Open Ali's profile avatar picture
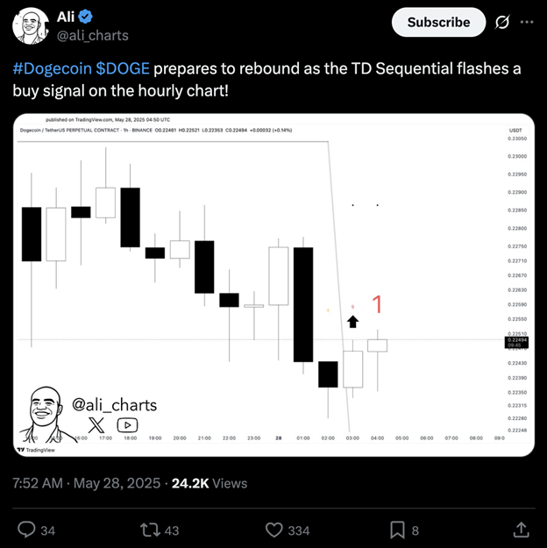Viewport: 547px width, 548px height. [x=30, y=25]
